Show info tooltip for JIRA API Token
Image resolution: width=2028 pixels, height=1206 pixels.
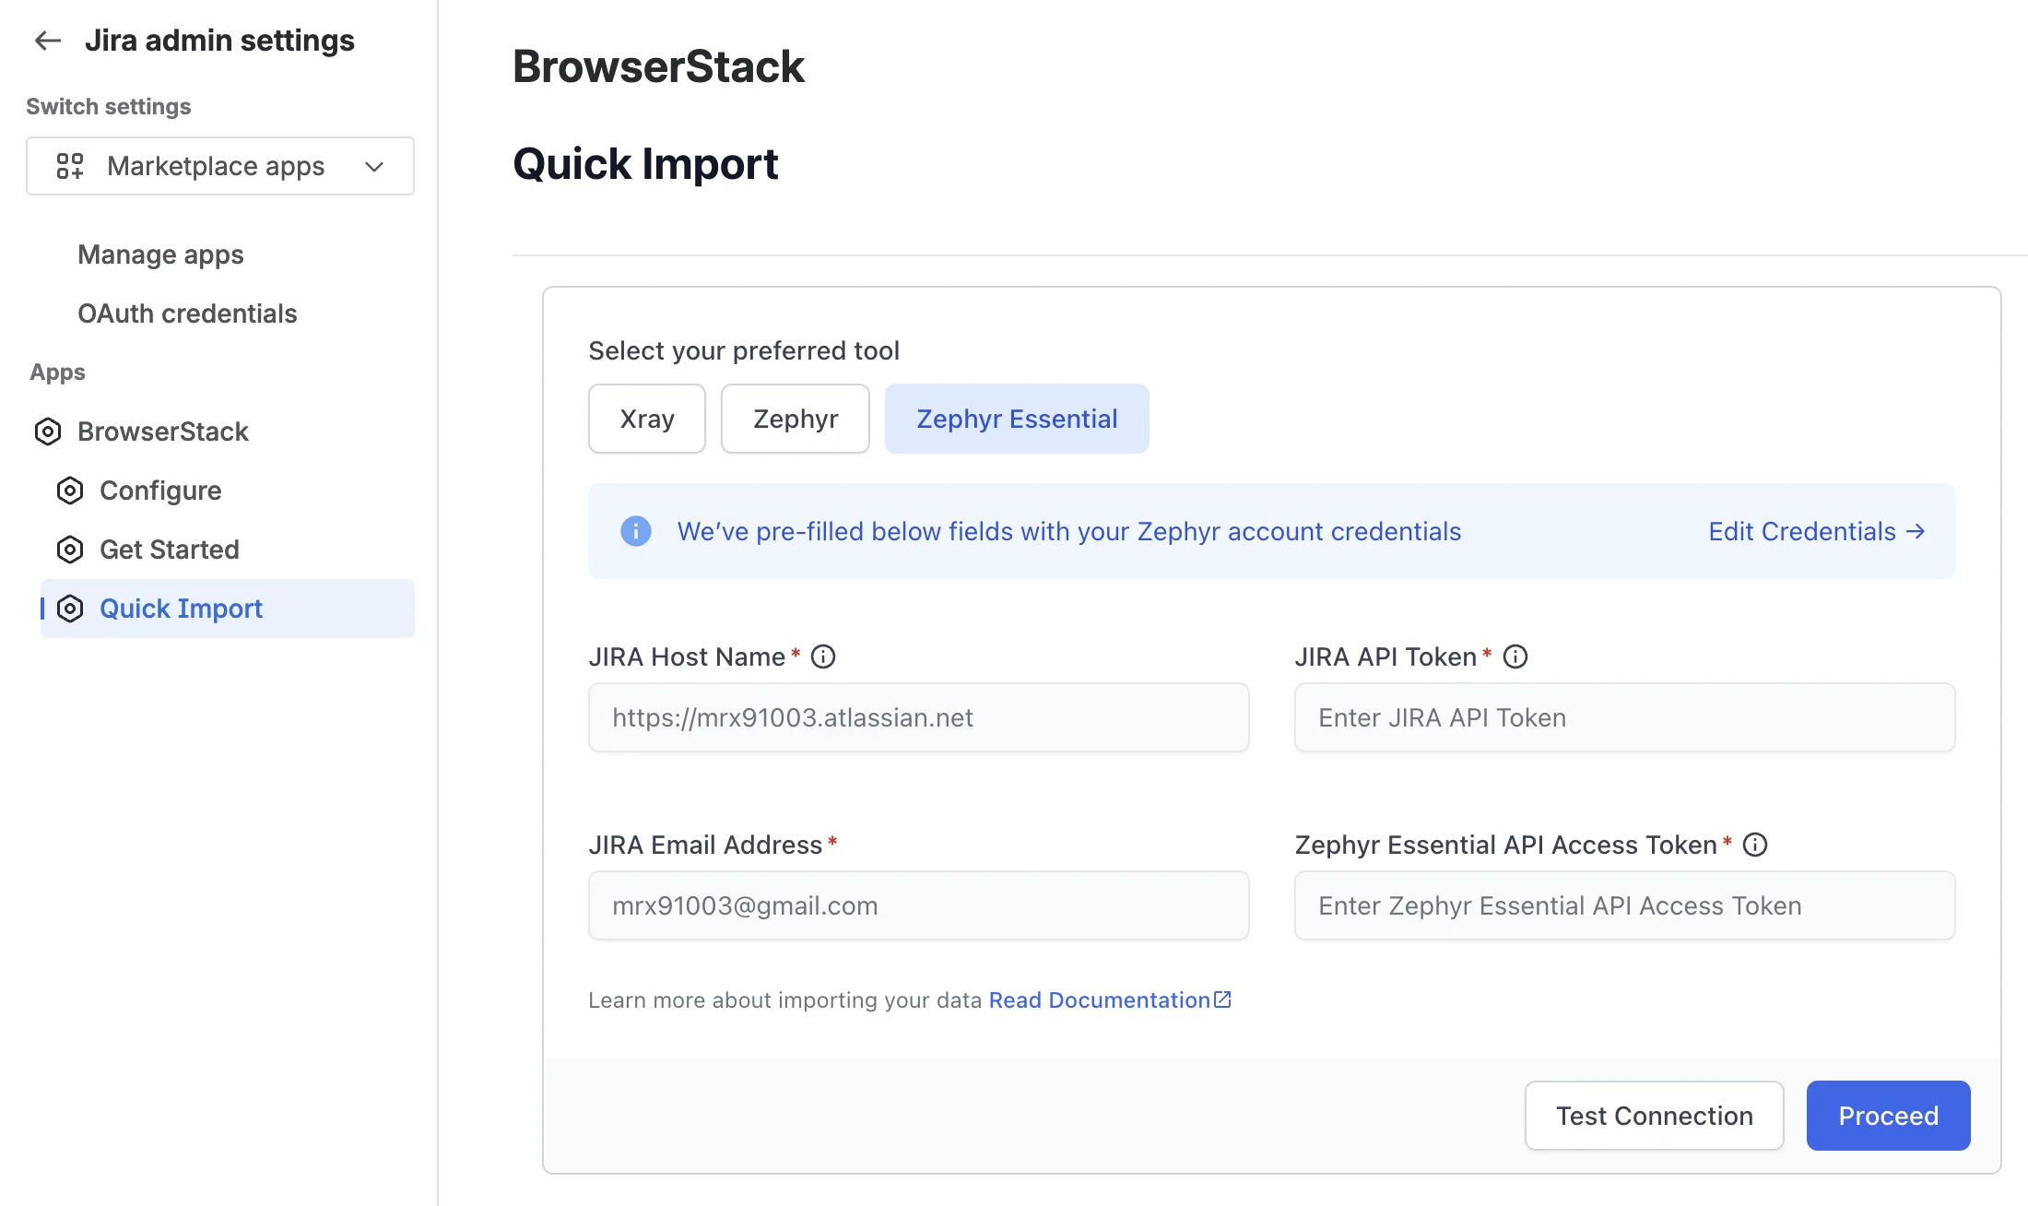1515,656
